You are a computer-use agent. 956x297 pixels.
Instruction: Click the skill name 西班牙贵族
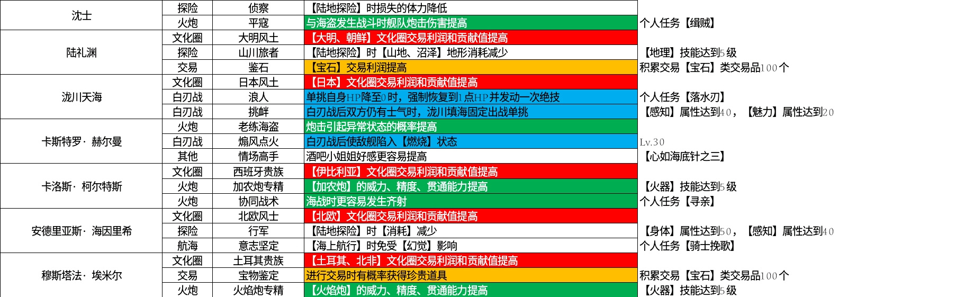tap(258, 172)
